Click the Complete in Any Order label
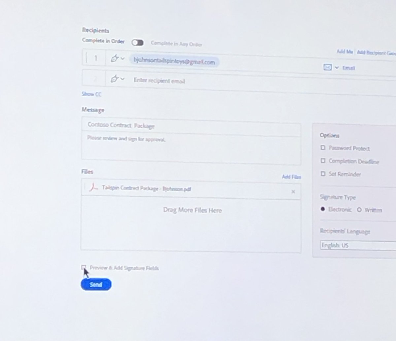 177,44
